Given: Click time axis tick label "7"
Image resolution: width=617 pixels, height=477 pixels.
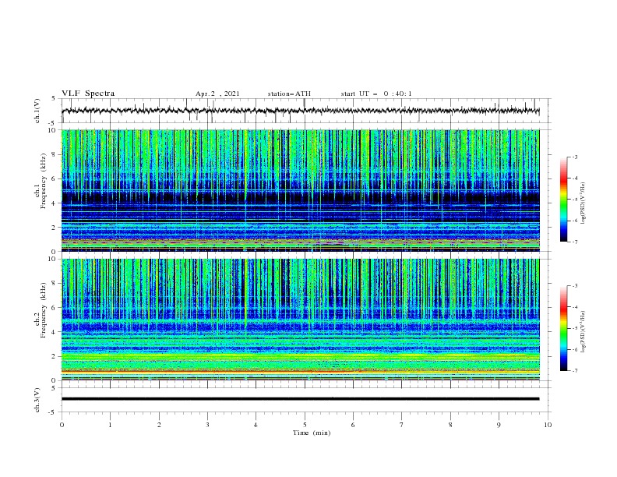Looking at the screenshot, I should click(x=402, y=425).
